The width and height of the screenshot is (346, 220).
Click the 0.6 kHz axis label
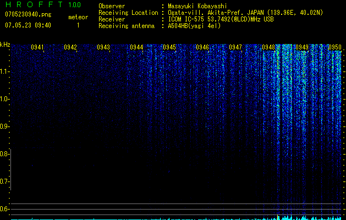tap(4, 209)
